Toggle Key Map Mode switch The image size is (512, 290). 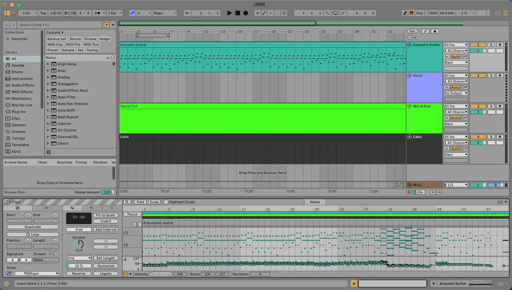[420, 13]
